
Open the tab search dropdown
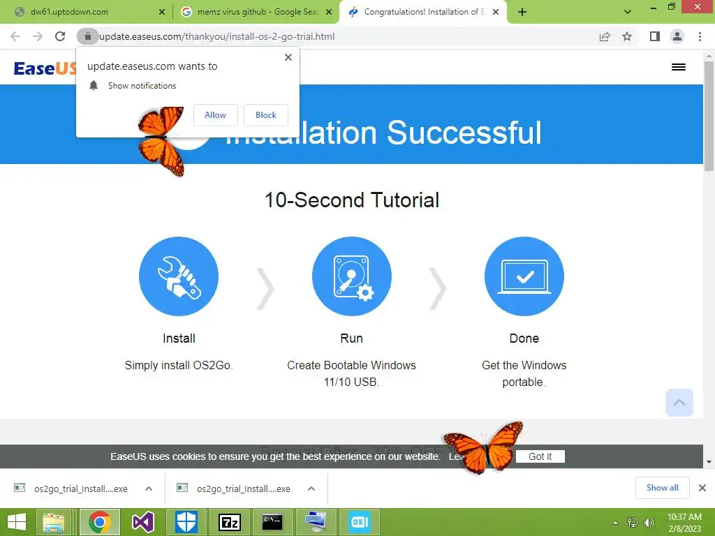pos(628,12)
